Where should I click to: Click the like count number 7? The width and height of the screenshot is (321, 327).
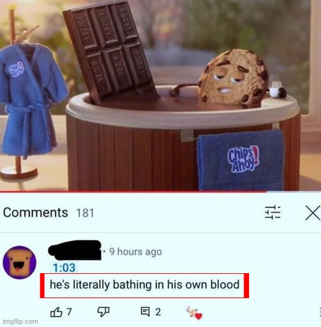click(x=69, y=312)
